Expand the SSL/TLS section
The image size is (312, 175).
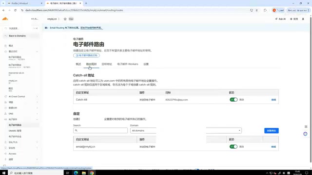click(37, 142)
